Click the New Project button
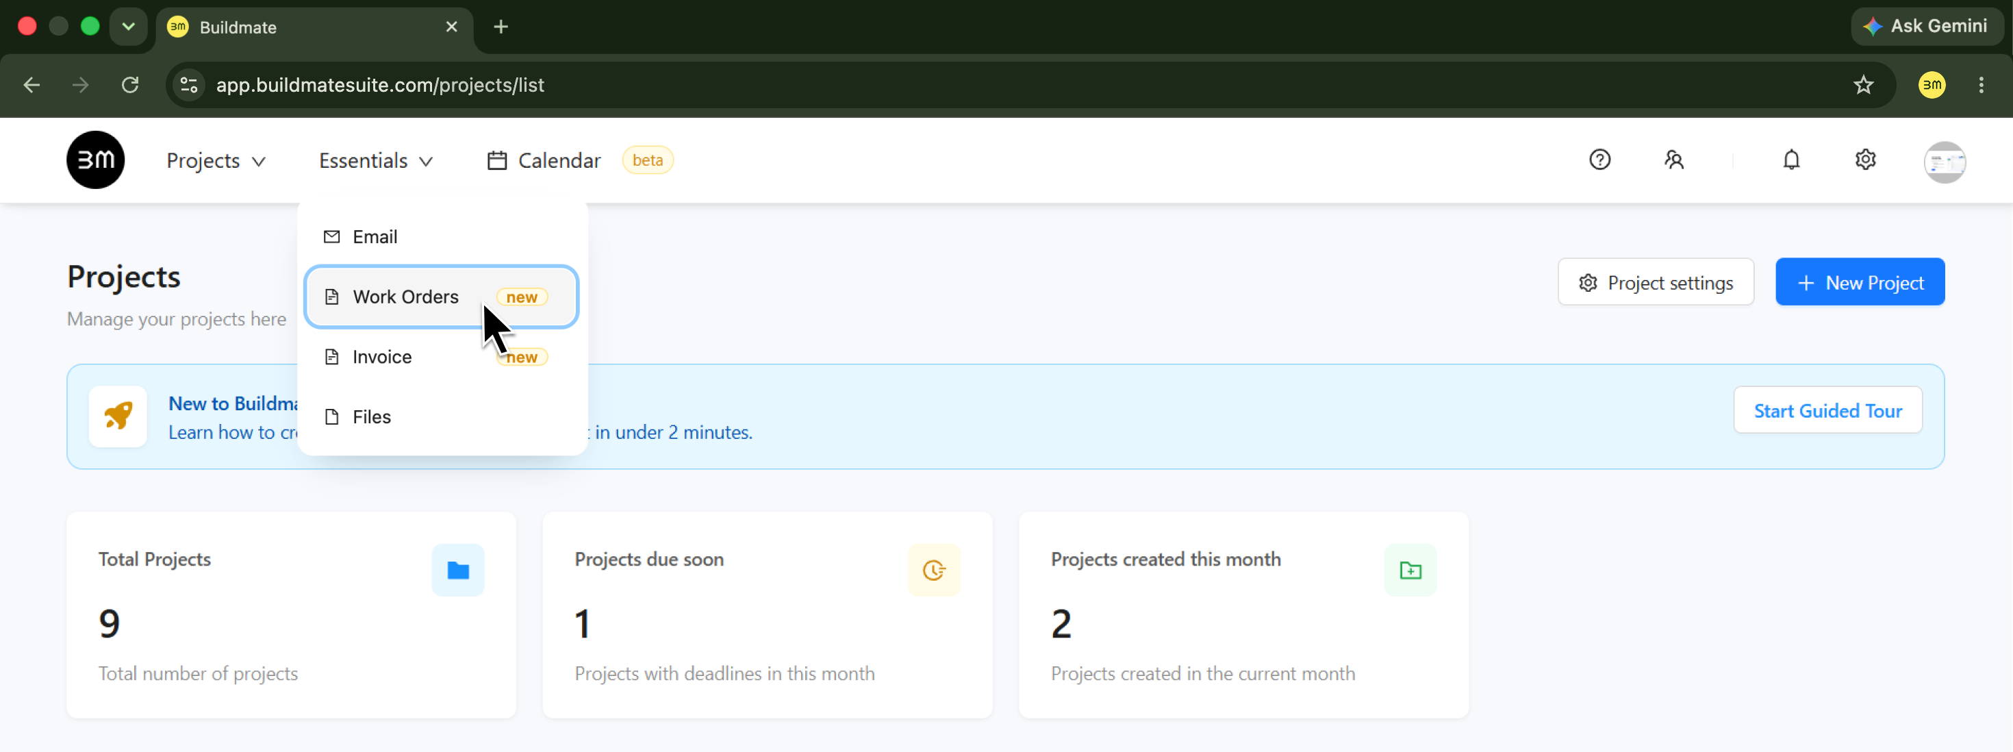 point(1860,282)
